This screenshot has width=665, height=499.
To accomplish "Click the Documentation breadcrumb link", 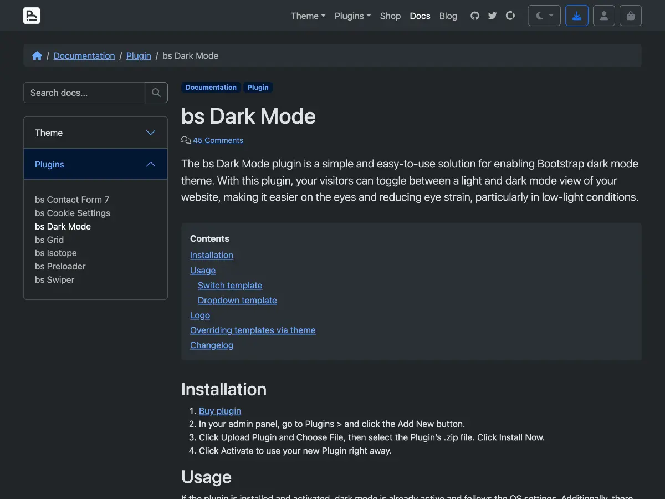I will point(84,55).
